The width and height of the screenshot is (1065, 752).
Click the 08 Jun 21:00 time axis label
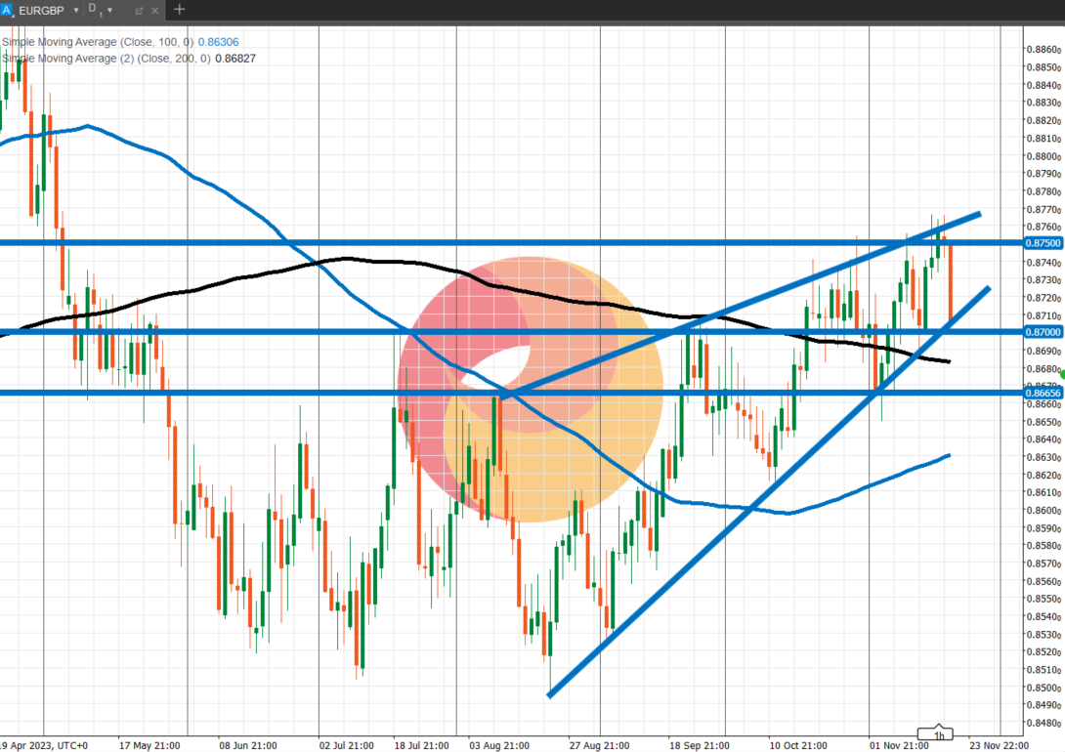(x=248, y=745)
